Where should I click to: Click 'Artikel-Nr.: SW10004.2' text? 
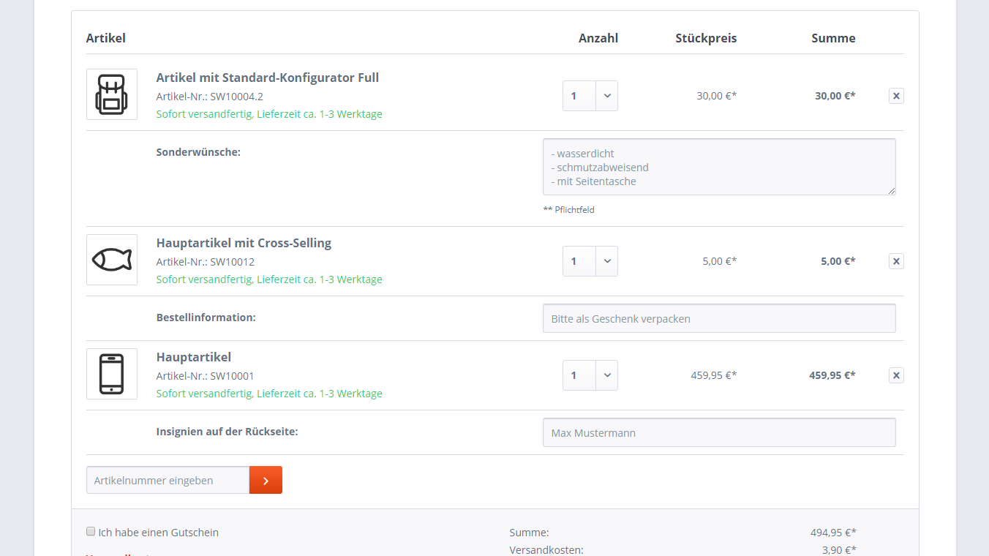[210, 97]
